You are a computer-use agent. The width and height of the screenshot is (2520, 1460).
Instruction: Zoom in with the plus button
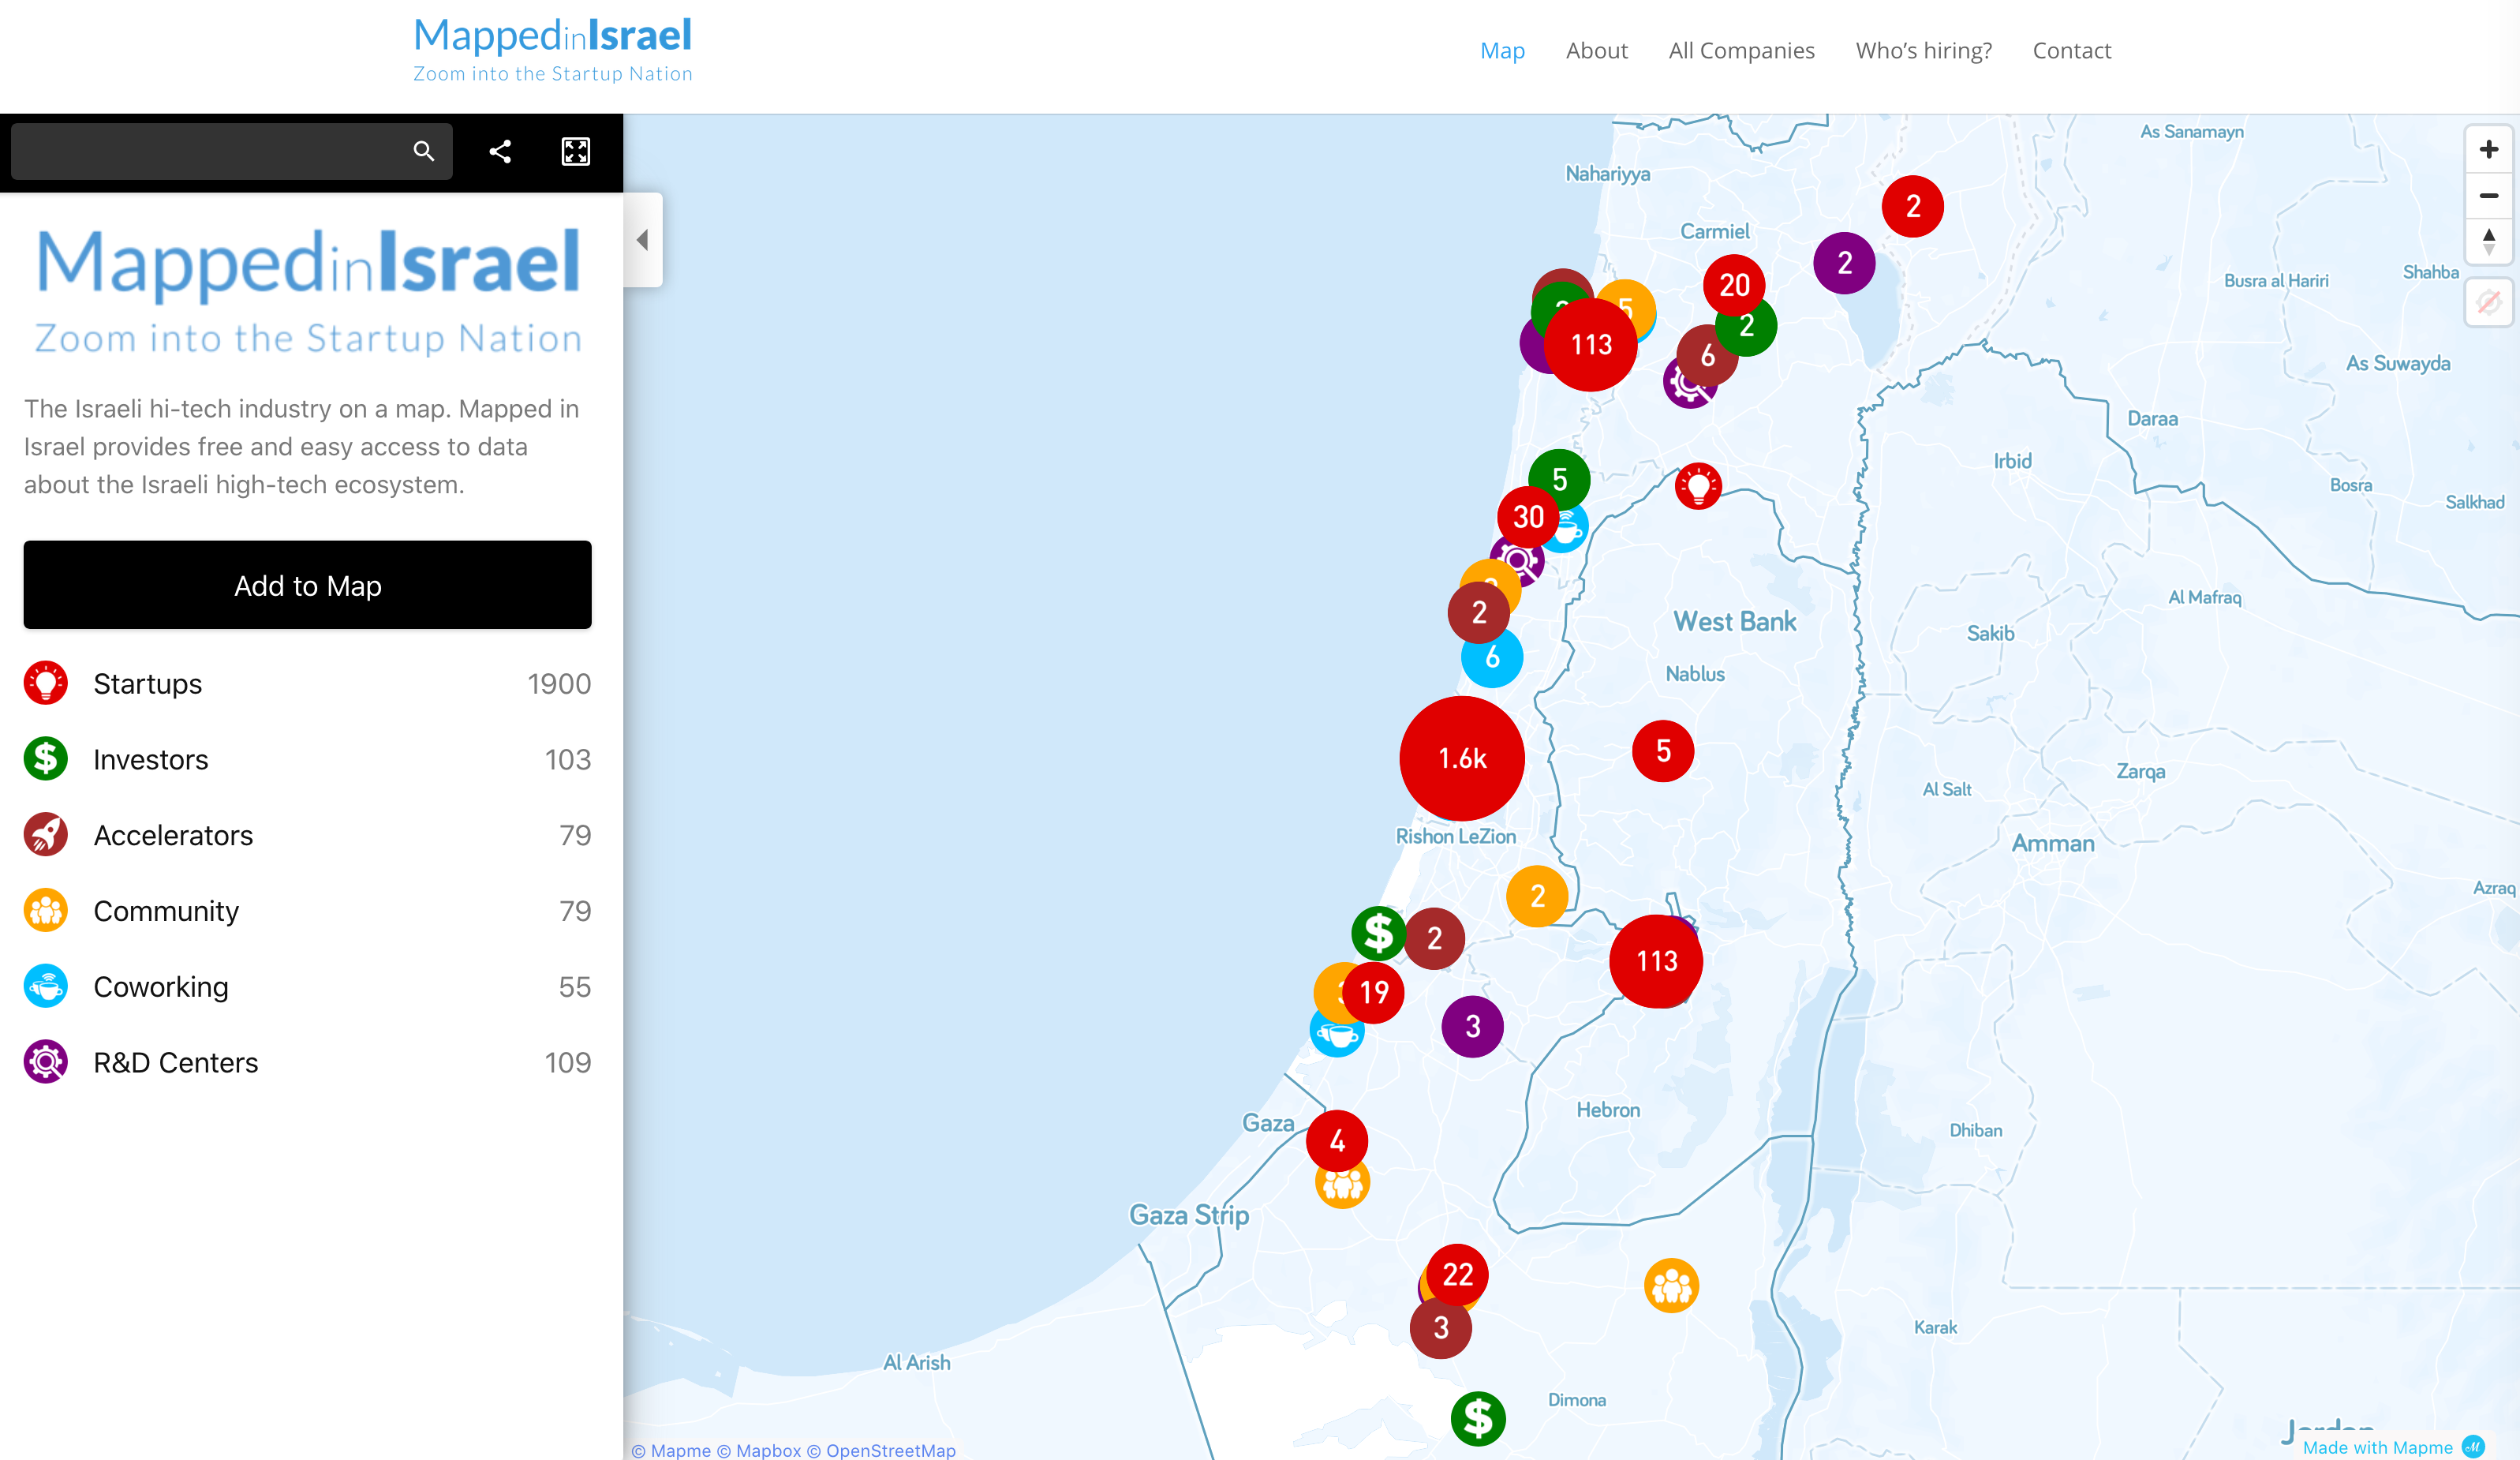click(x=2489, y=150)
